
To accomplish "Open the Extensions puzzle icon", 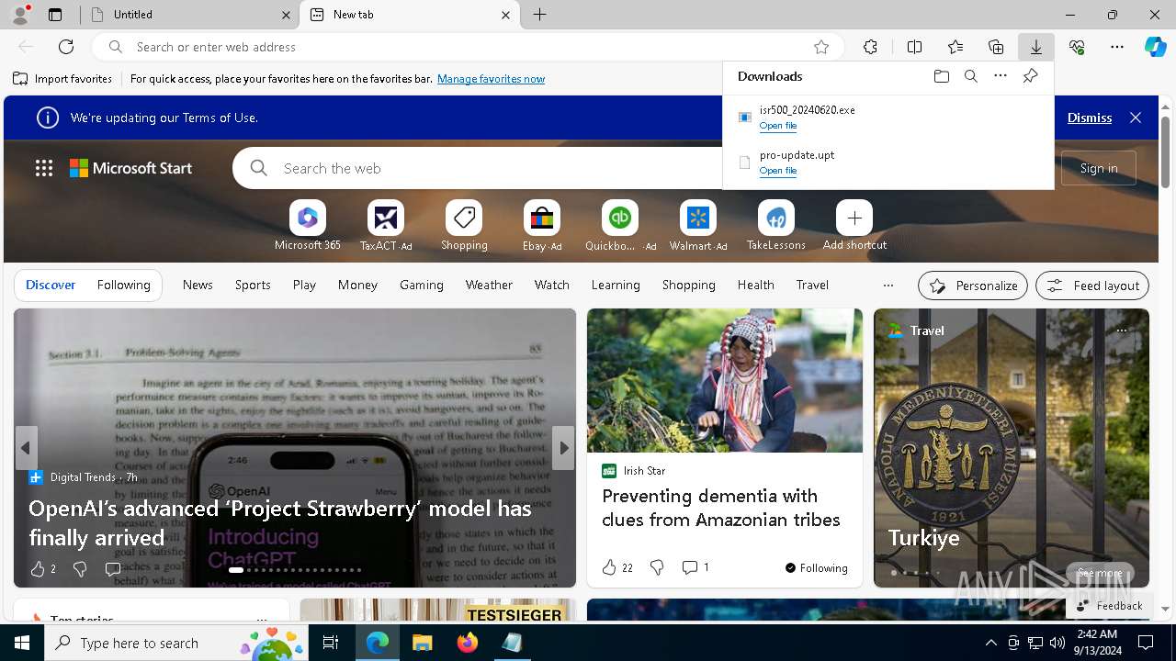I will point(870,47).
